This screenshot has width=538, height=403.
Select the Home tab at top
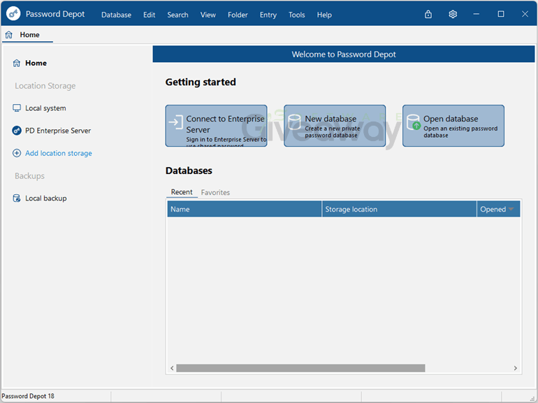pyautogui.click(x=27, y=35)
